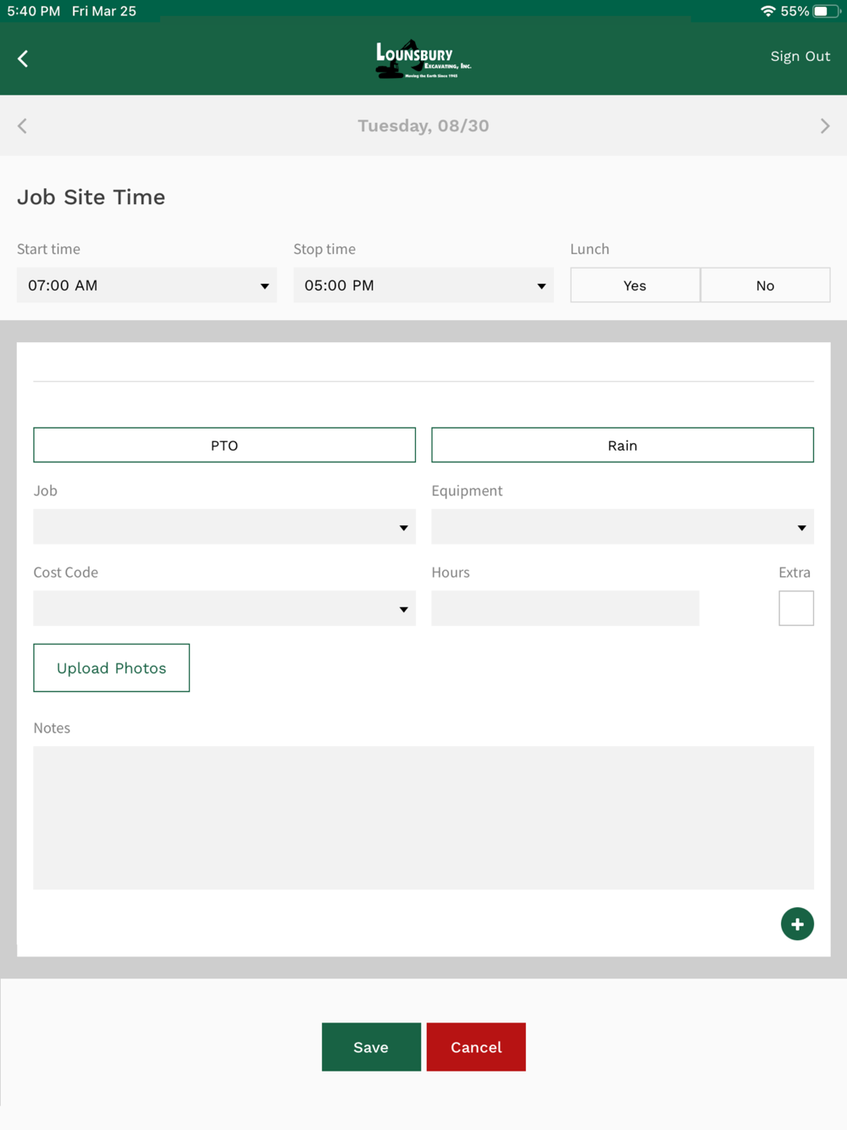The height and width of the screenshot is (1130, 847).
Task: Select Yes for Lunch
Action: tap(635, 285)
